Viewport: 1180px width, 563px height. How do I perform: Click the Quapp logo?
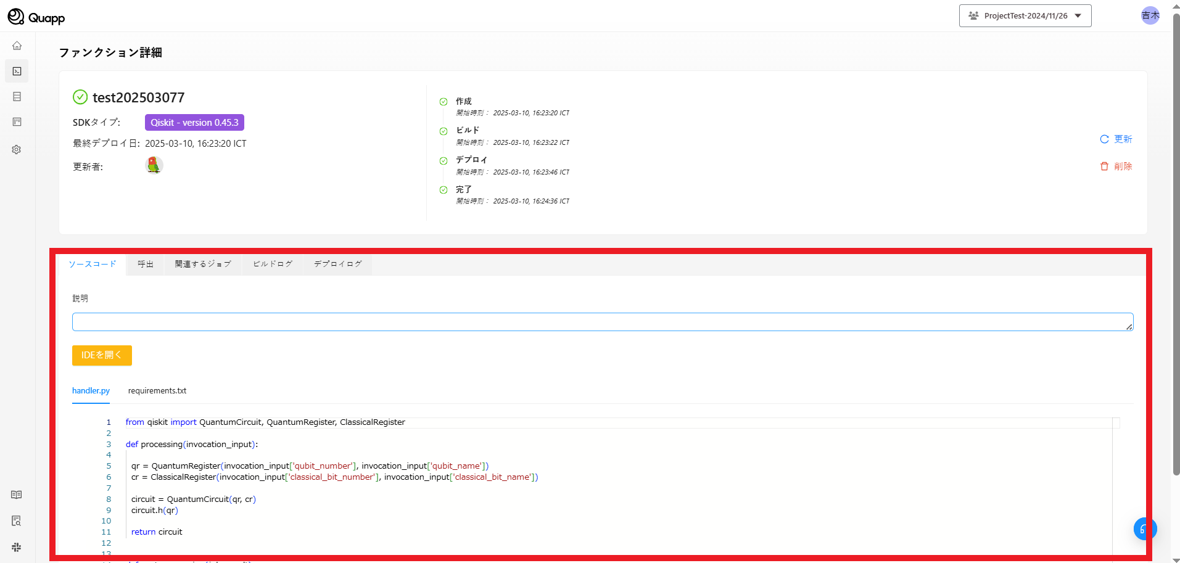(36, 17)
